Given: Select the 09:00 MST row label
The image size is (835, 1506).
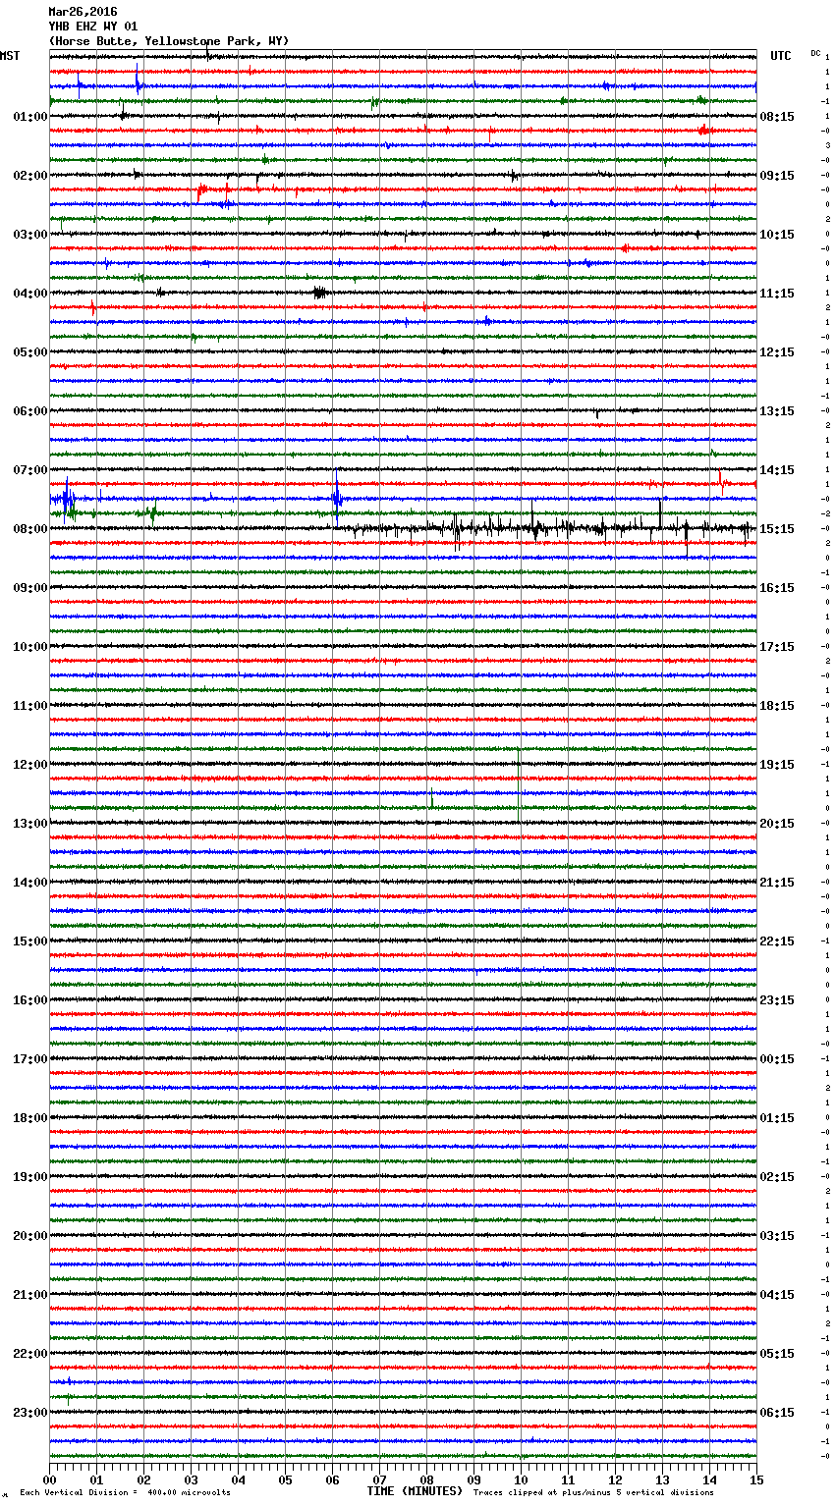Looking at the screenshot, I should click(30, 588).
